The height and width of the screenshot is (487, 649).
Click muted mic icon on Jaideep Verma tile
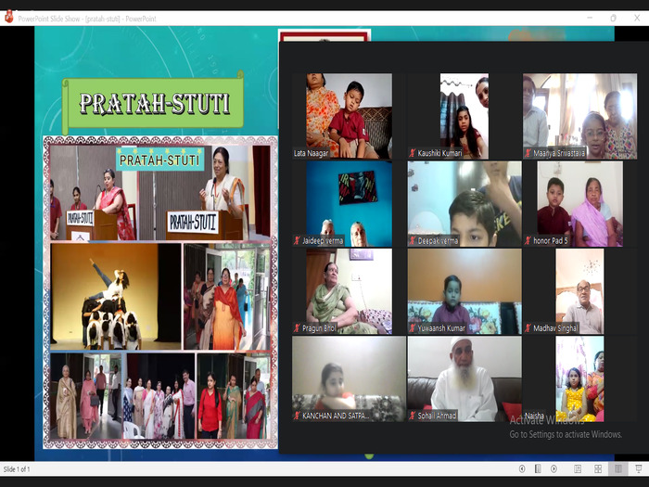(x=297, y=240)
